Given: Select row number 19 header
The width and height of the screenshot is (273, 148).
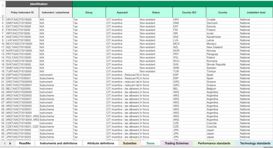Looking at the screenshot, I should pos(3,75).
